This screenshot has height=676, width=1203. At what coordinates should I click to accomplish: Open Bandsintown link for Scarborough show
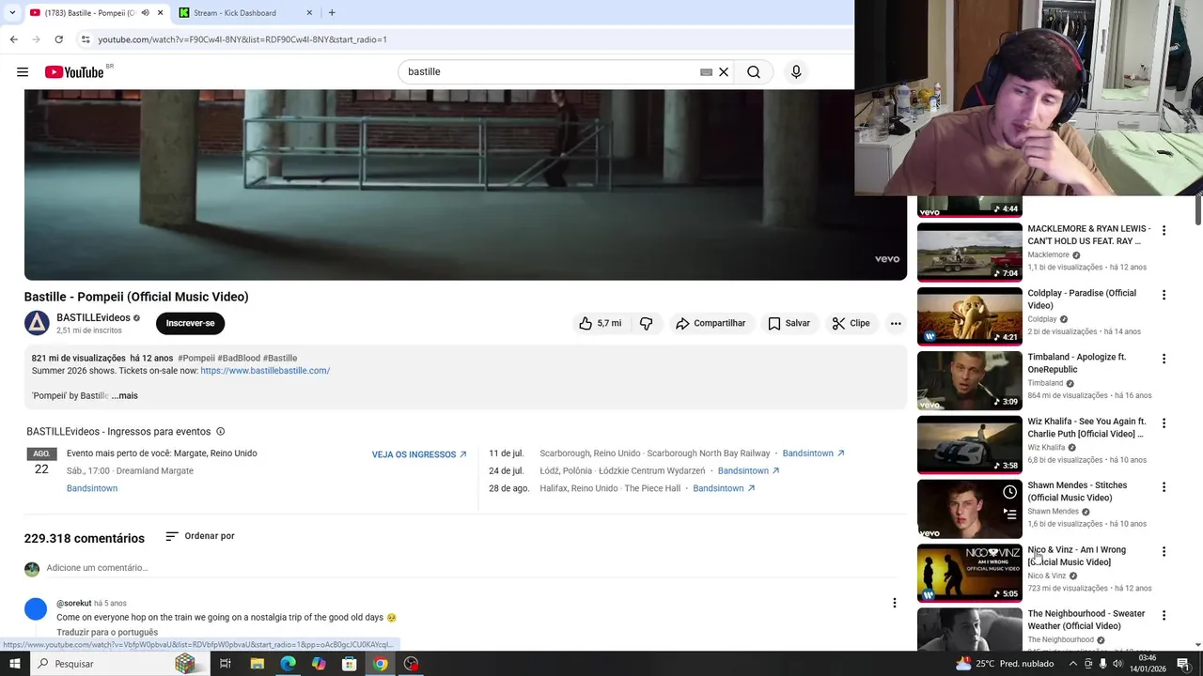tap(813, 453)
